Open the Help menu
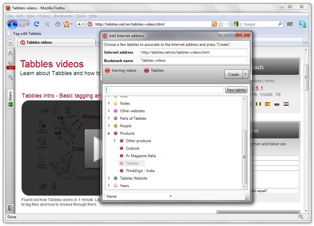Viewport: 314px width, 226px height. coord(93,16)
